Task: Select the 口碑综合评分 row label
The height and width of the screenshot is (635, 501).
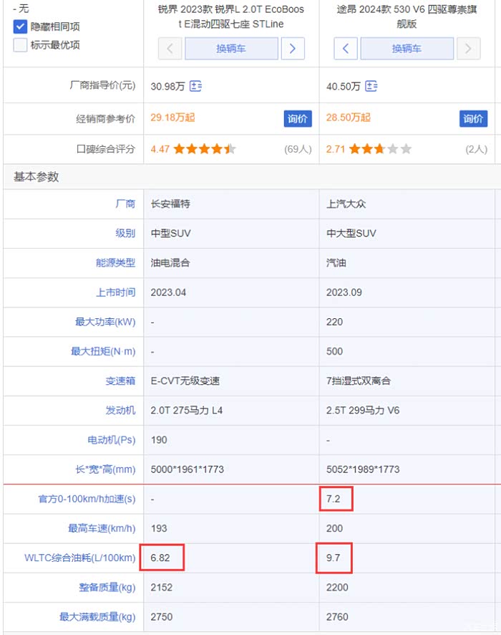Action: (x=105, y=149)
